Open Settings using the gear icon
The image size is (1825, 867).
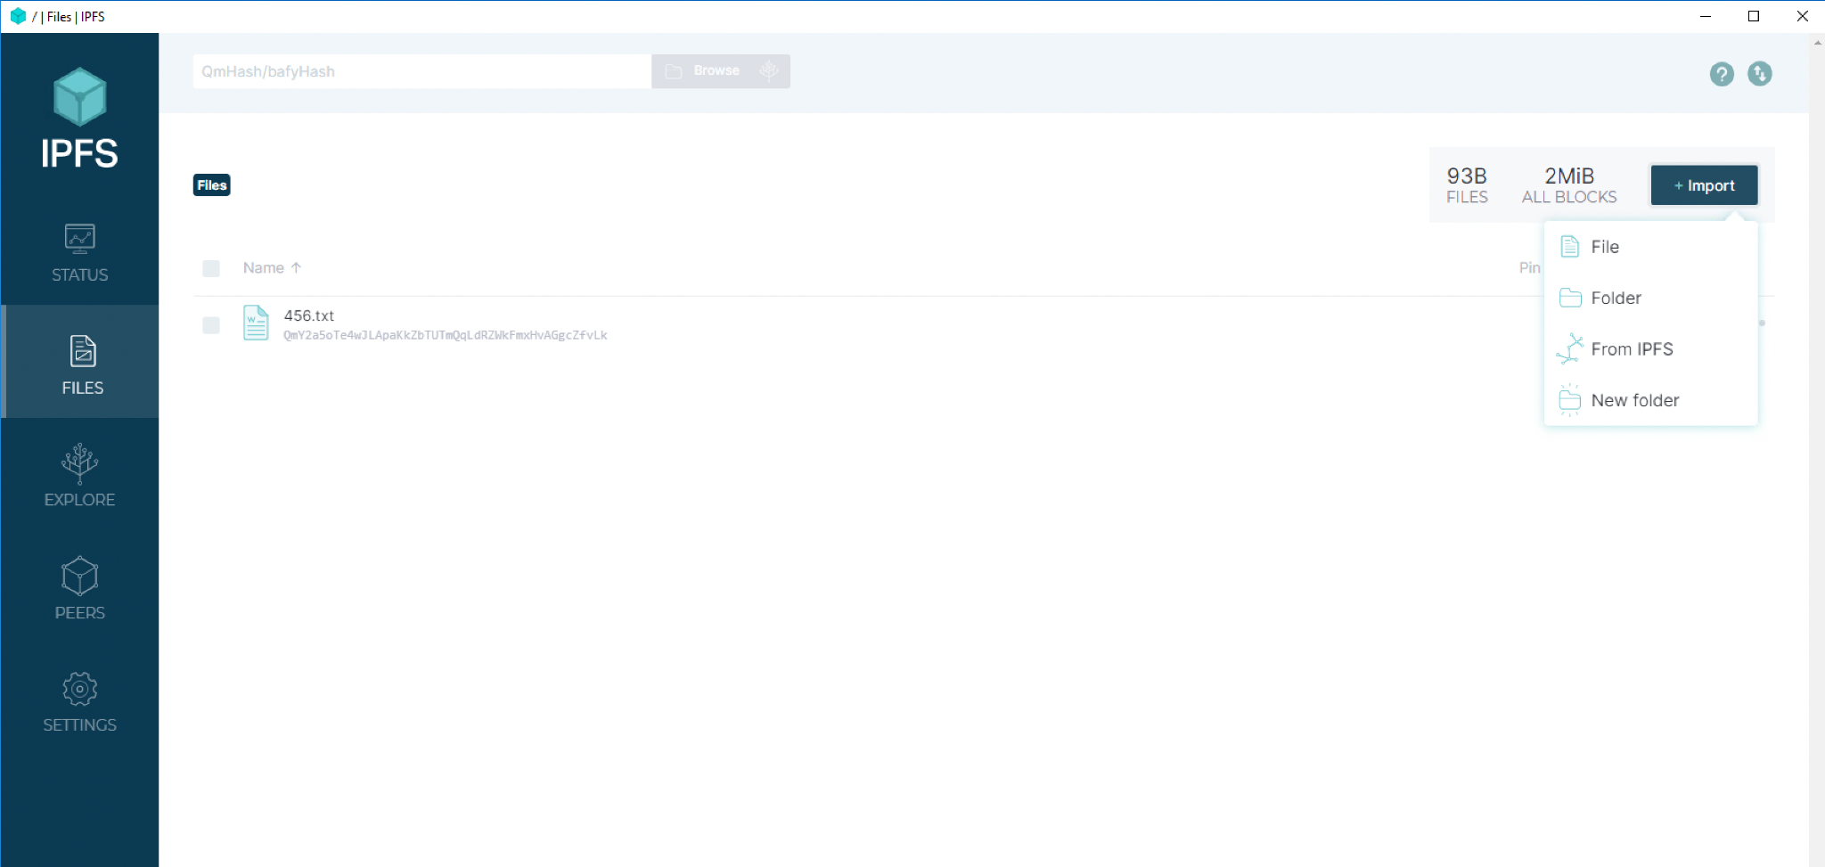click(x=79, y=701)
